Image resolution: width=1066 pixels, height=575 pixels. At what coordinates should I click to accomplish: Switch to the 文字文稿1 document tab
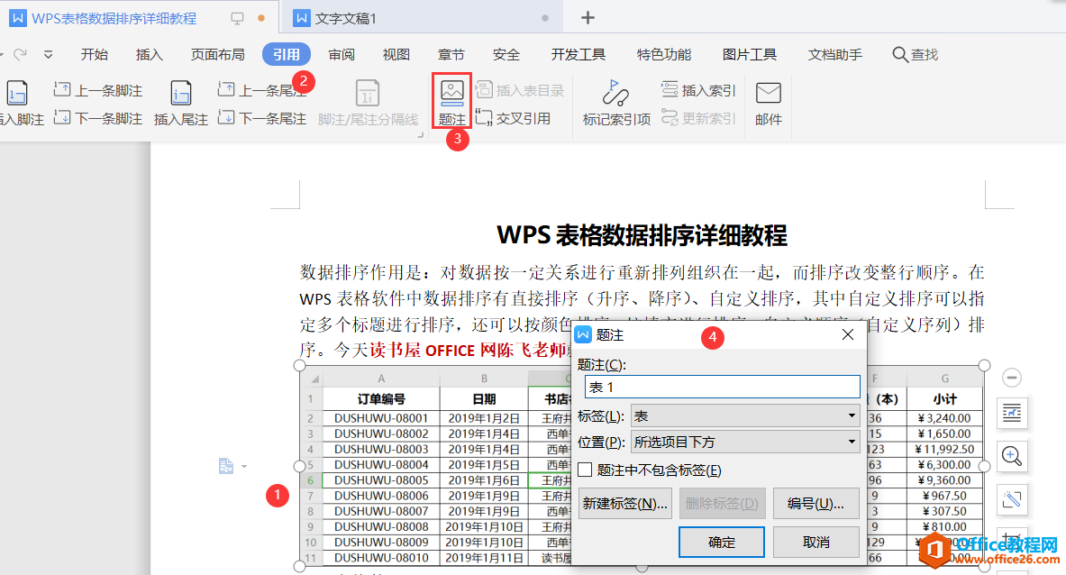coord(422,18)
